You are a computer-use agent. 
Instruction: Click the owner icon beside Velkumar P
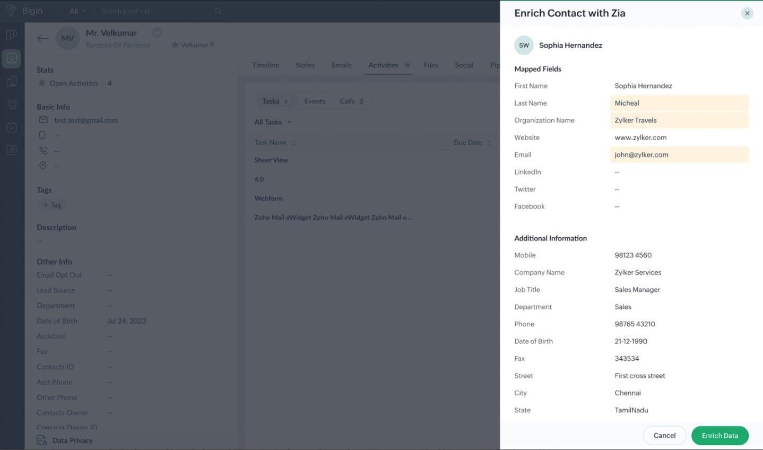(175, 45)
